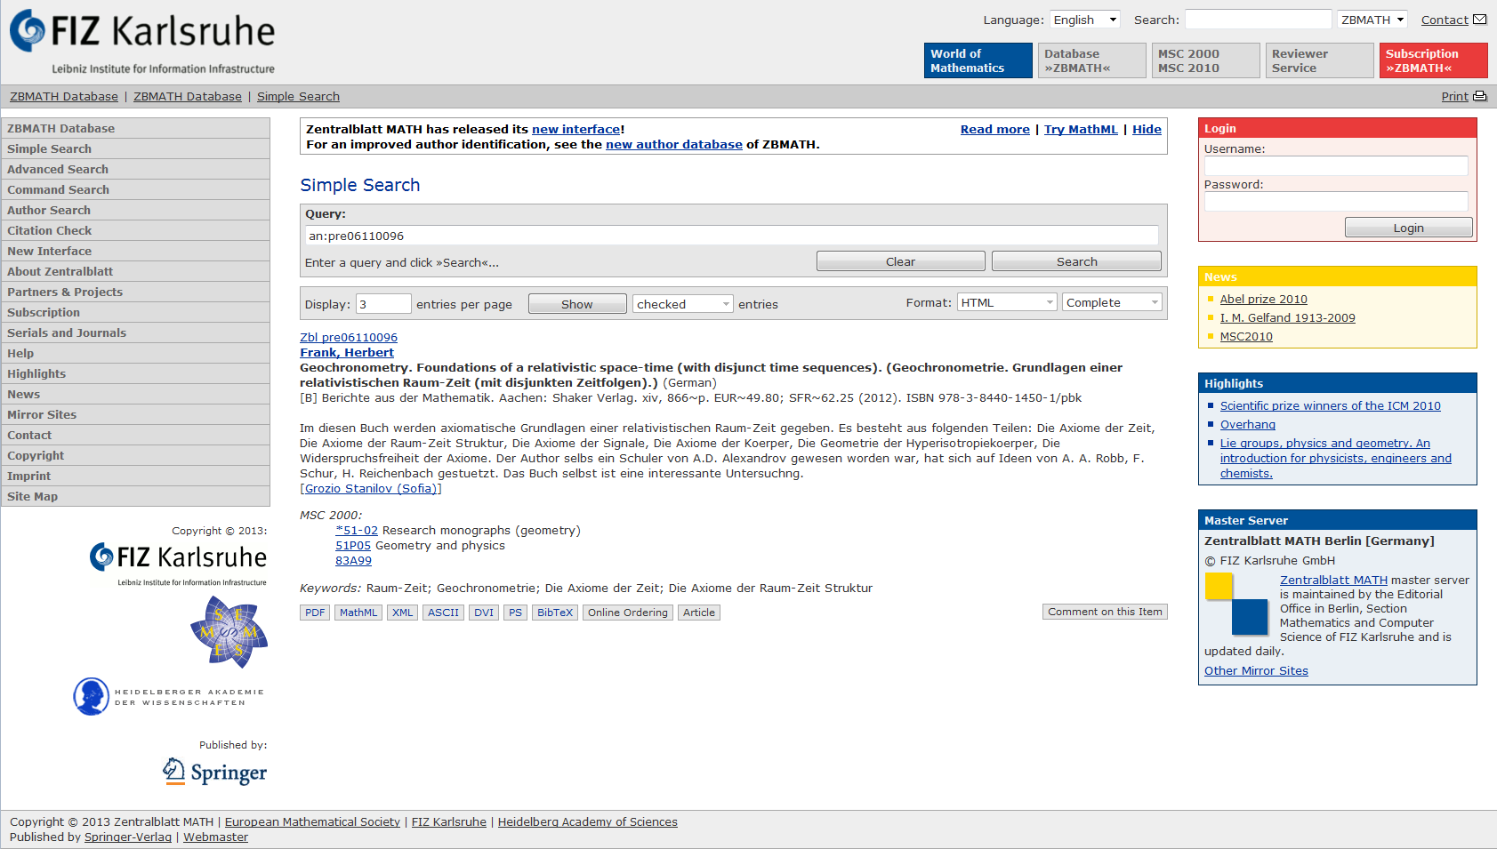The width and height of the screenshot is (1497, 849).
Task: Open the Zbl pre06110096 link
Action: 349,338
